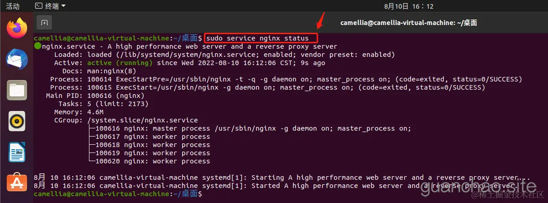Click the terminal window title bar text

pyautogui.click(x=409, y=23)
